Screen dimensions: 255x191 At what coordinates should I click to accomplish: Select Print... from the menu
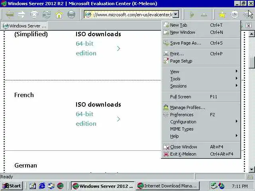(201, 54)
